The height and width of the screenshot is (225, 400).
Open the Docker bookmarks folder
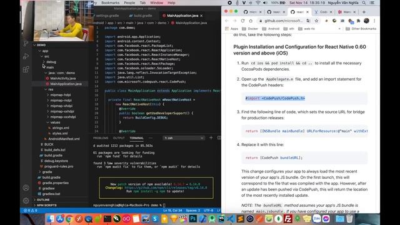[250, 29]
